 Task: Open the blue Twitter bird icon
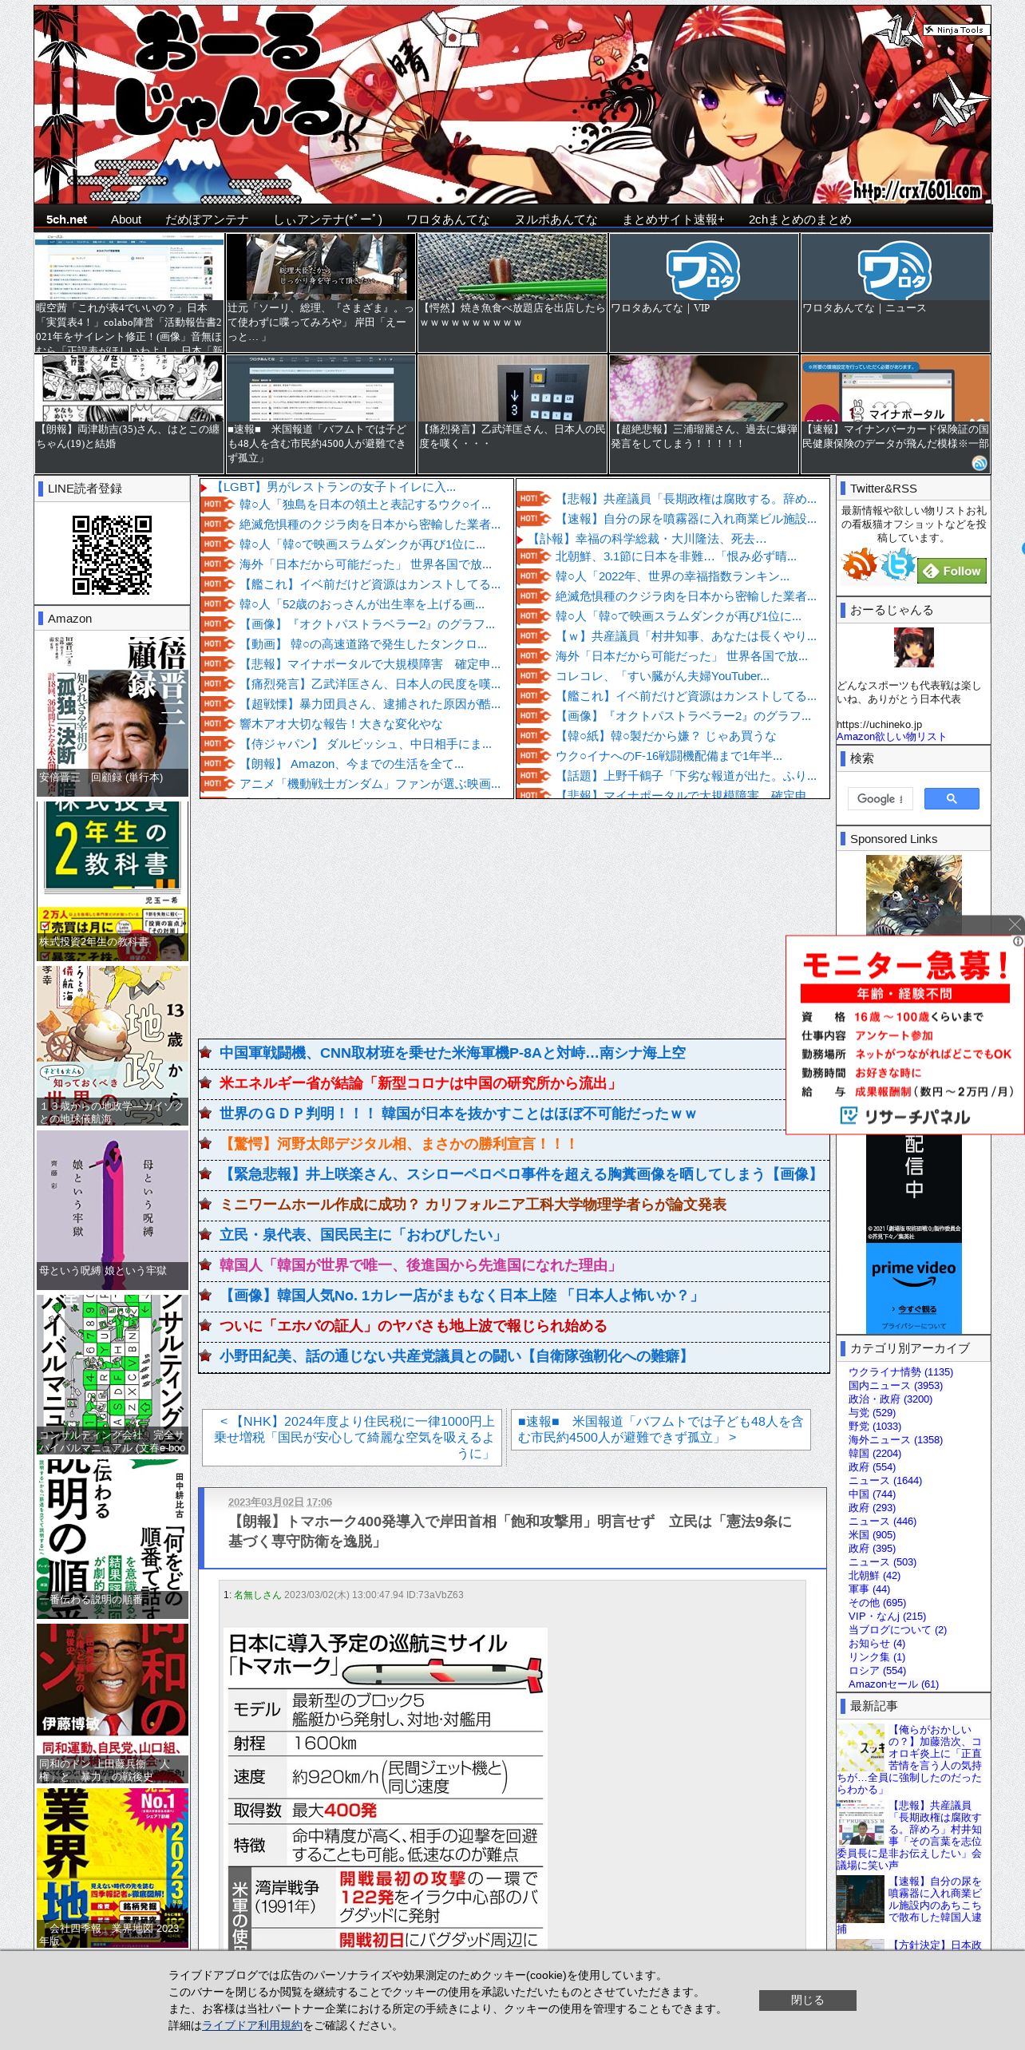point(897,564)
